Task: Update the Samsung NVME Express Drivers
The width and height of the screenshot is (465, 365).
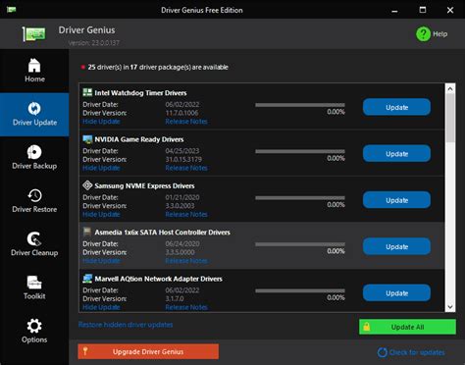Action: click(396, 200)
